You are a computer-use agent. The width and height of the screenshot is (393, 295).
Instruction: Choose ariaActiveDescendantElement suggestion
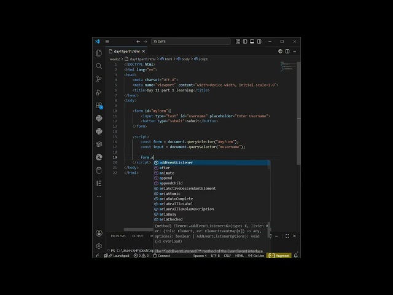click(211, 189)
